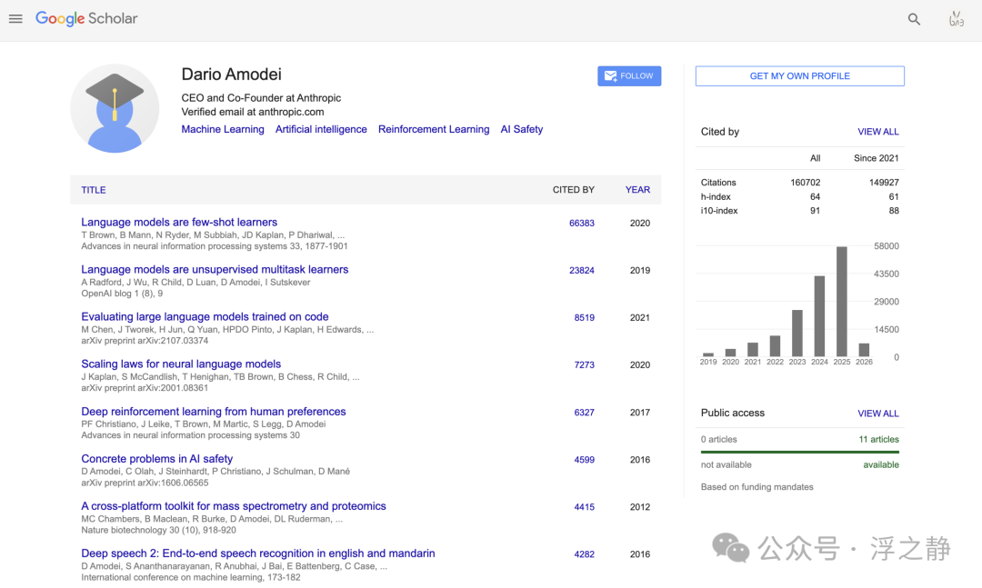Open 'Scaling laws for neural language models'

181,364
